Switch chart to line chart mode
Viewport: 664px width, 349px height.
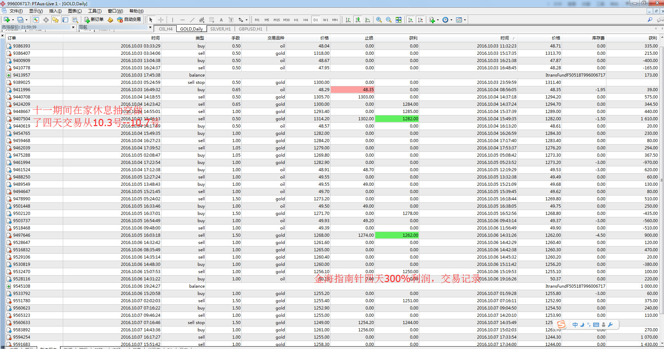[x=368, y=20]
